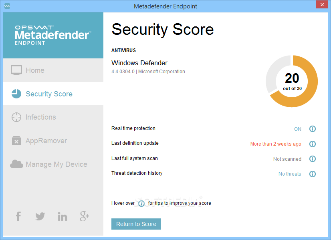331x240 pixels.
Task: Click the ON status for real time protection
Action: click(298, 129)
